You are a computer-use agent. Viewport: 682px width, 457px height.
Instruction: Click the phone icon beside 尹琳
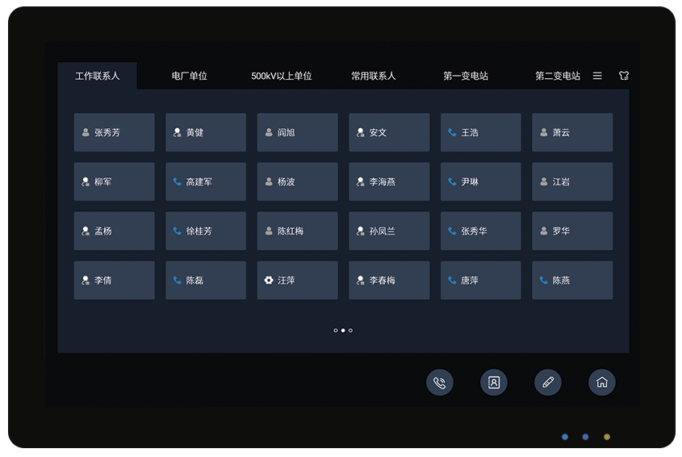452,181
